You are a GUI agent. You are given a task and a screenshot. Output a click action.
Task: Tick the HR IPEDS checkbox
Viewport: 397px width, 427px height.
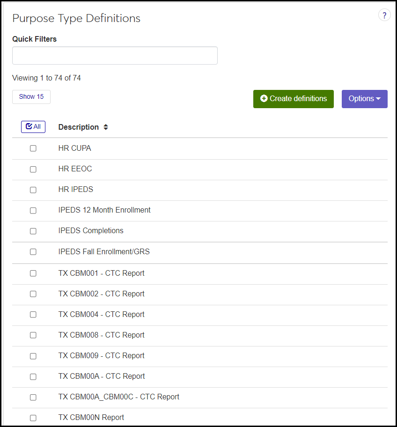[x=33, y=190]
